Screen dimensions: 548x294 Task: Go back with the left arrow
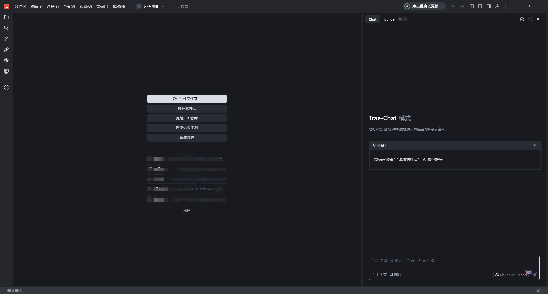[453, 6]
